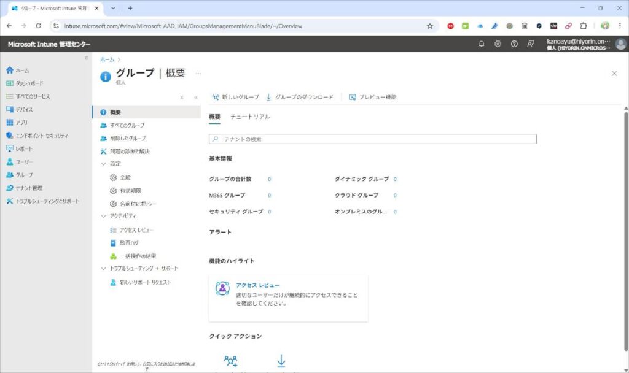Select 削除したグループ in the blade menu
This screenshot has width=629, height=373.
point(123,138)
